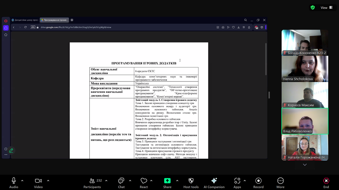Open React emoji reactions

tap(144, 183)
